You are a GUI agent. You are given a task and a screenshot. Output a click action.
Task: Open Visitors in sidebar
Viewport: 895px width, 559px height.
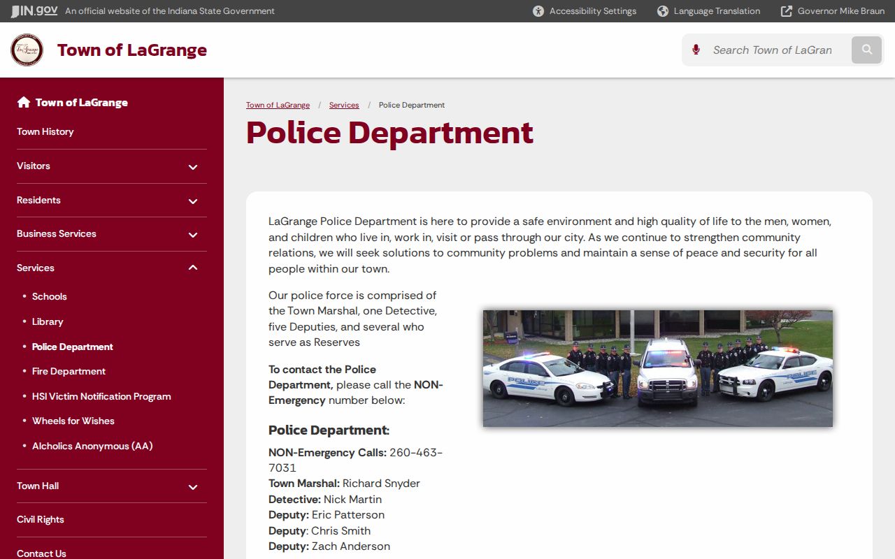[x=34, y=166]
